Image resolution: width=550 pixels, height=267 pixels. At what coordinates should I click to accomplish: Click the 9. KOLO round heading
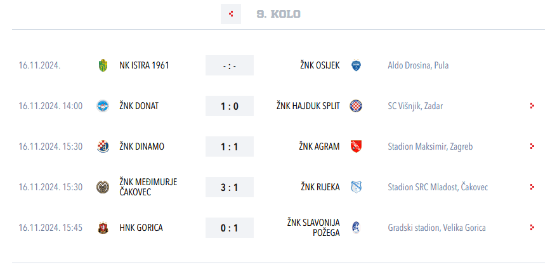pyautogui.click(x=278, y=14)
